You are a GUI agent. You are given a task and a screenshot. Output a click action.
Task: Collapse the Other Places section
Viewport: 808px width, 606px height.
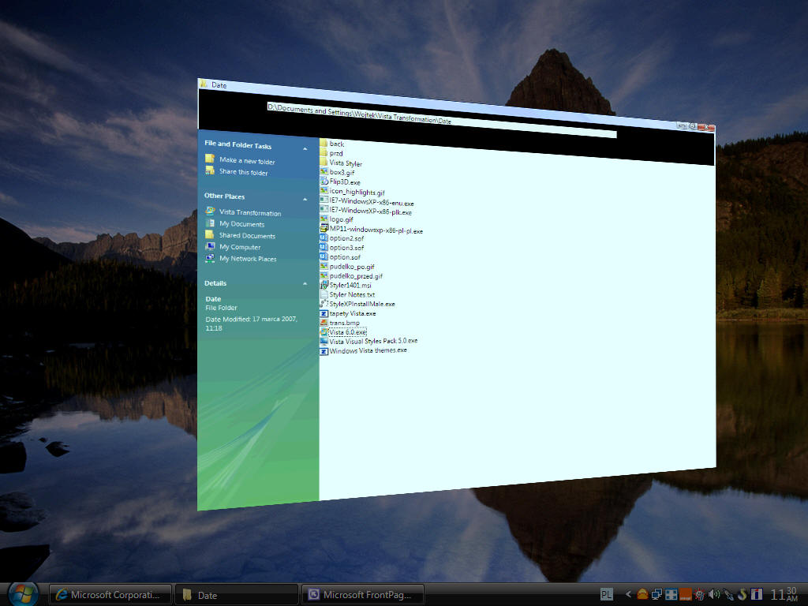[x=305, y=199]
